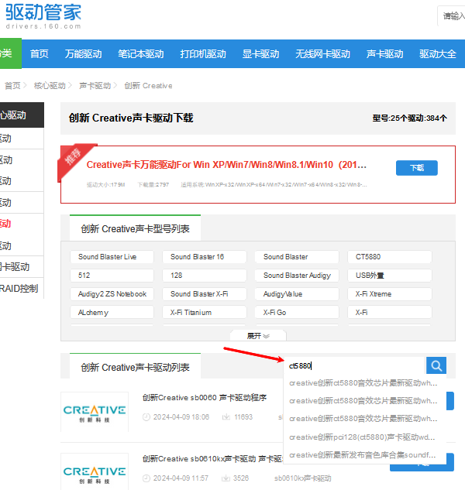The height and width of the screenshot is (490, 465).
Task: Select the 128 model button
Action: tap(205, 276)
